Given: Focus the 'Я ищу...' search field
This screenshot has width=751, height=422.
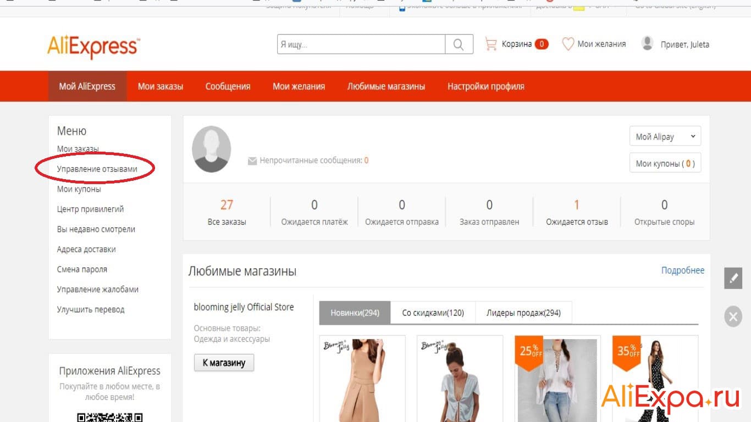Looking at the screenshot, I should click(x=361, y=45).
